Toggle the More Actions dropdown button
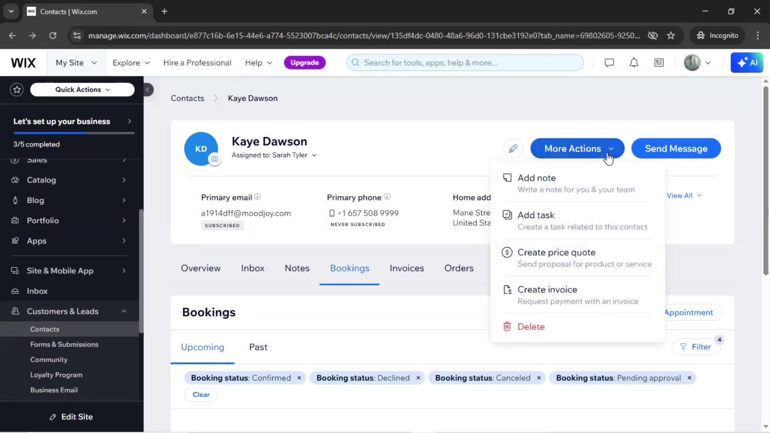 (577, 149)
